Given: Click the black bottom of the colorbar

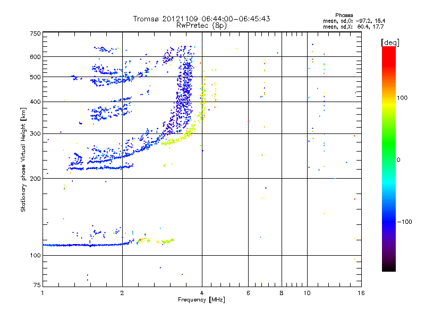Looking at the screenshot, I should pos(389,268).
